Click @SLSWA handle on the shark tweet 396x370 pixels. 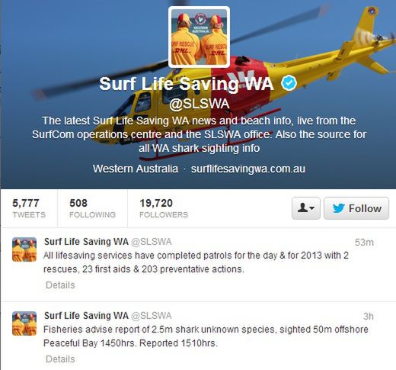click(152, 316)
